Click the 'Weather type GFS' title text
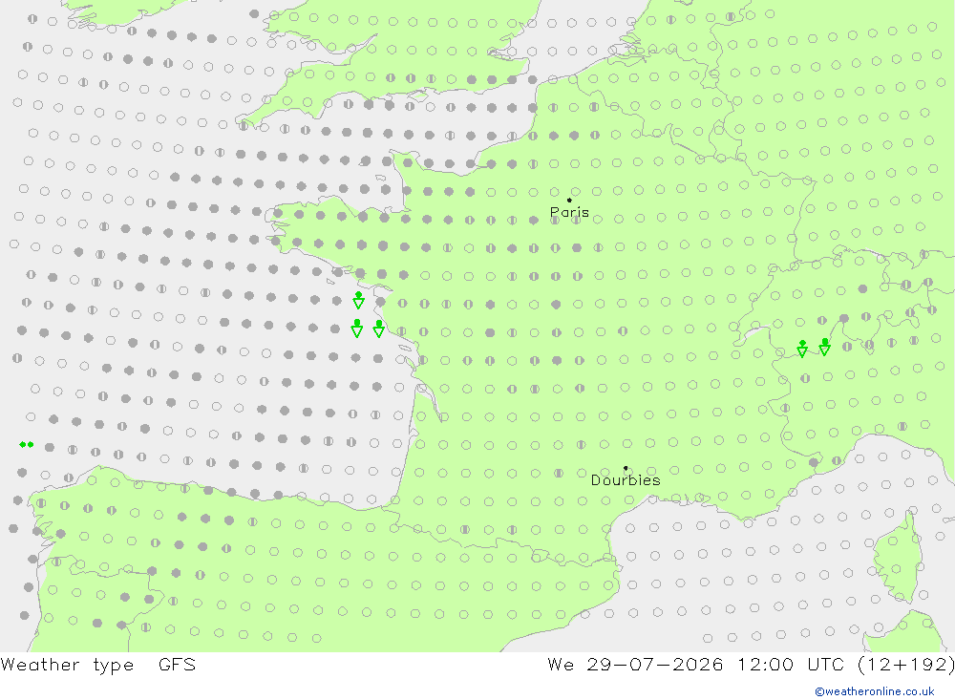Viewport: 955px width, 700px height. [98, 665]
